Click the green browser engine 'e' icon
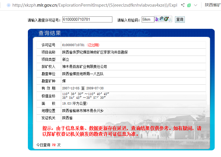The width and height of the screenshot is (221, 157). coord(189,5)
